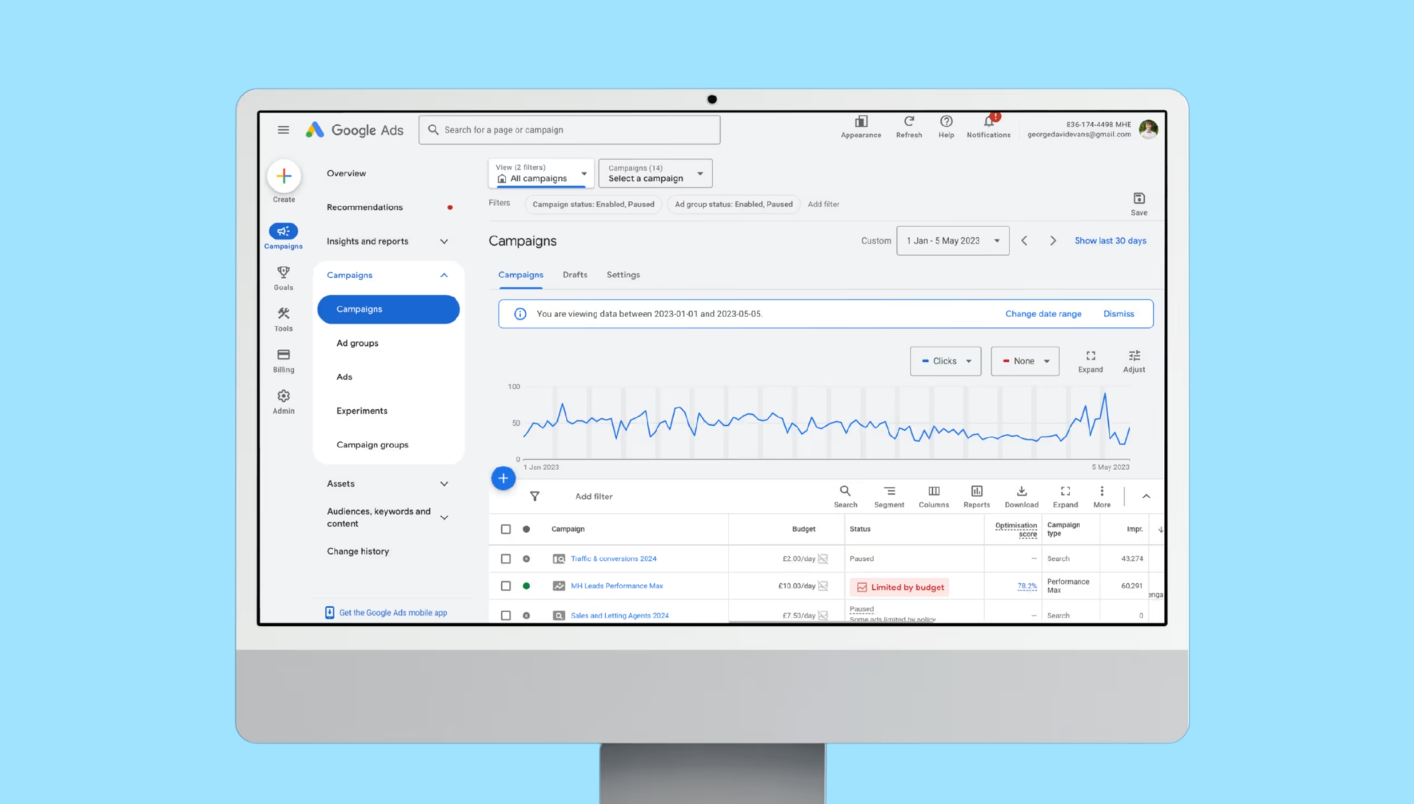Click the Show last 30 days link
The width and height of the screenshot is (1414, 804).
(x=1110, y=241)
